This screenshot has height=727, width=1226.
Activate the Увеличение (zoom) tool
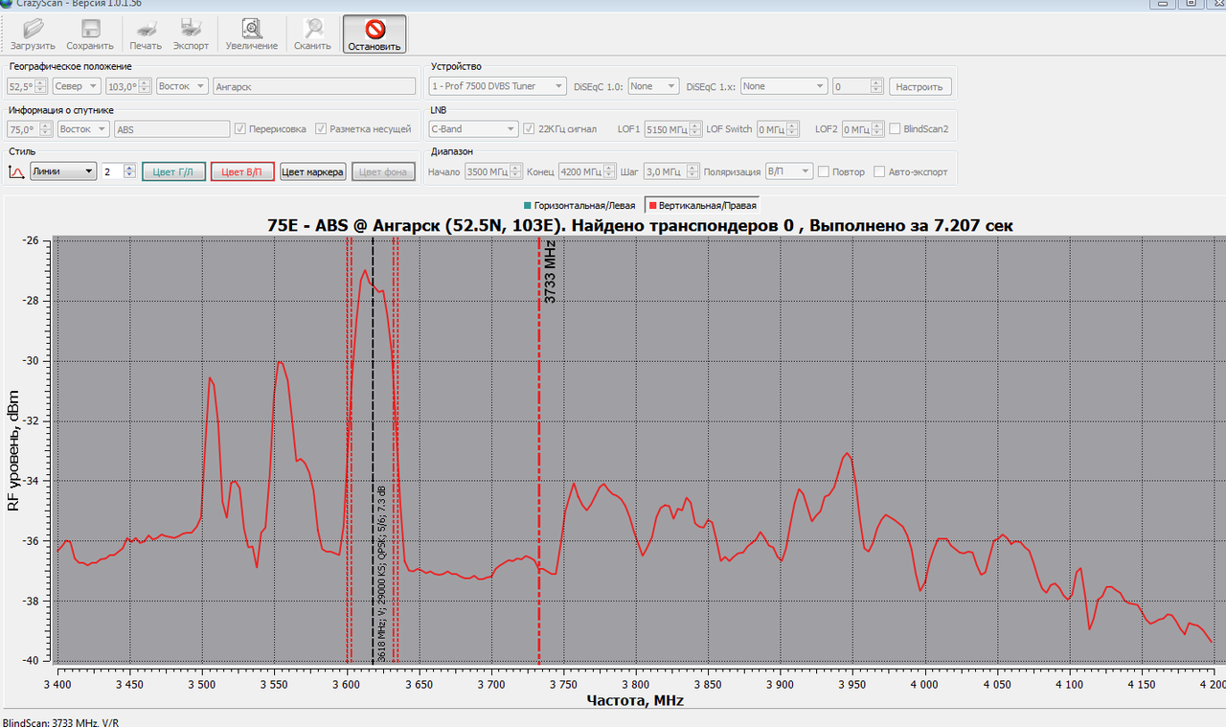(252, 34)
